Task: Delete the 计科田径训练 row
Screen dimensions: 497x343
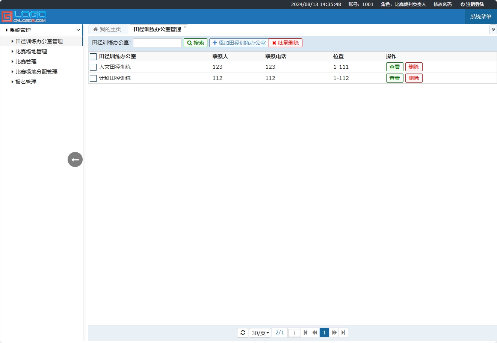Action: pyautogui.click(x=414, y=78)
